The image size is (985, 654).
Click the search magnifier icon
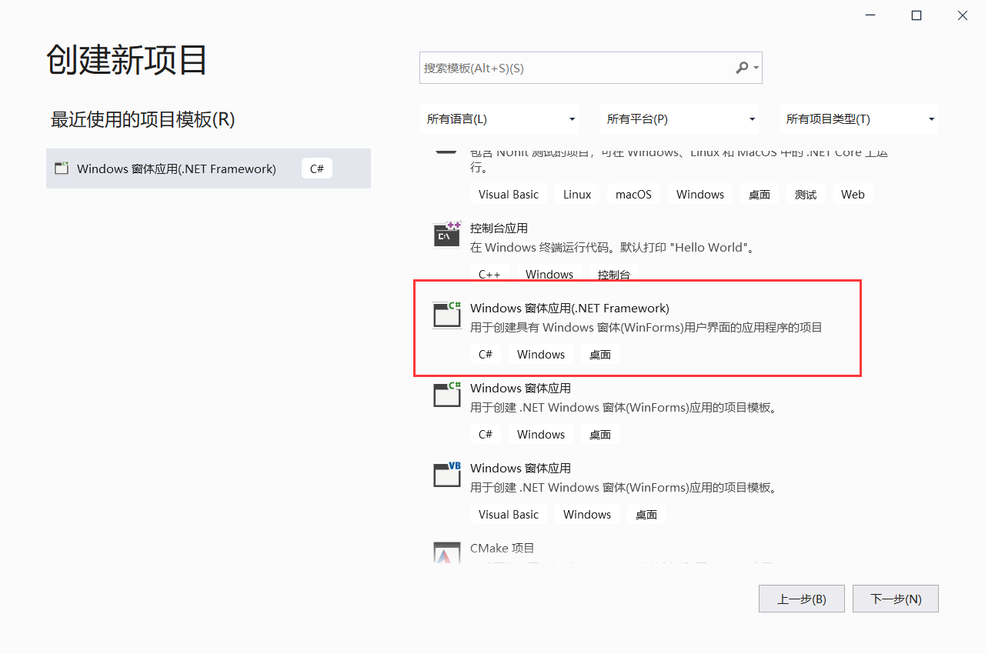tap(741, 68)
